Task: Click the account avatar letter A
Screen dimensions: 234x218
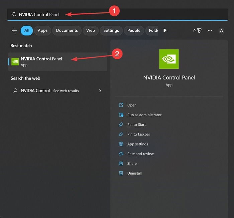Action: tap(221, 31)
